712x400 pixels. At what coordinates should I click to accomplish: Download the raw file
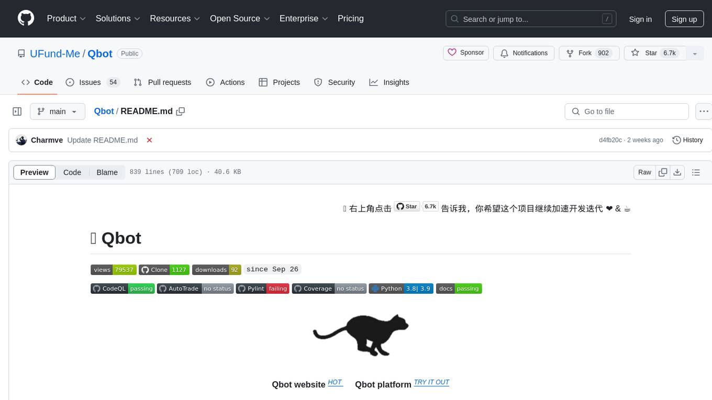(x=677, y=172)
